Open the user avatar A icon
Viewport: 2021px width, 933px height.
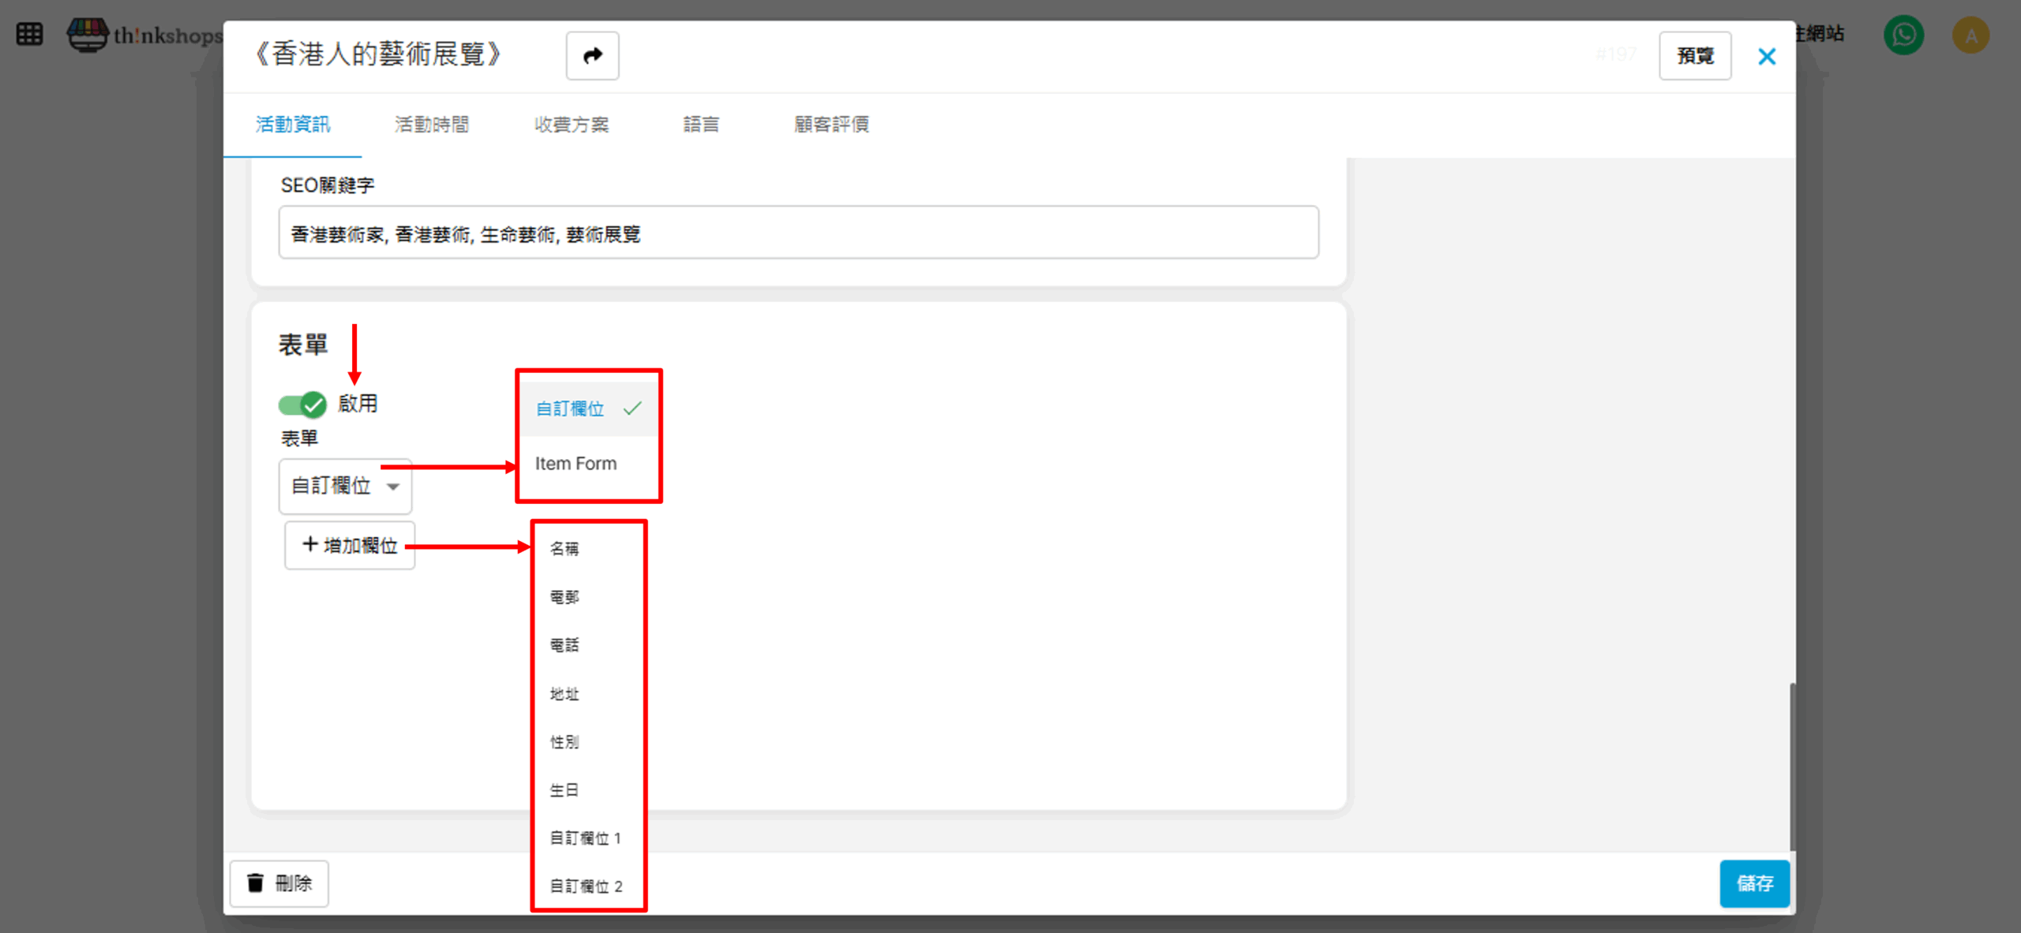(1970, 35)
